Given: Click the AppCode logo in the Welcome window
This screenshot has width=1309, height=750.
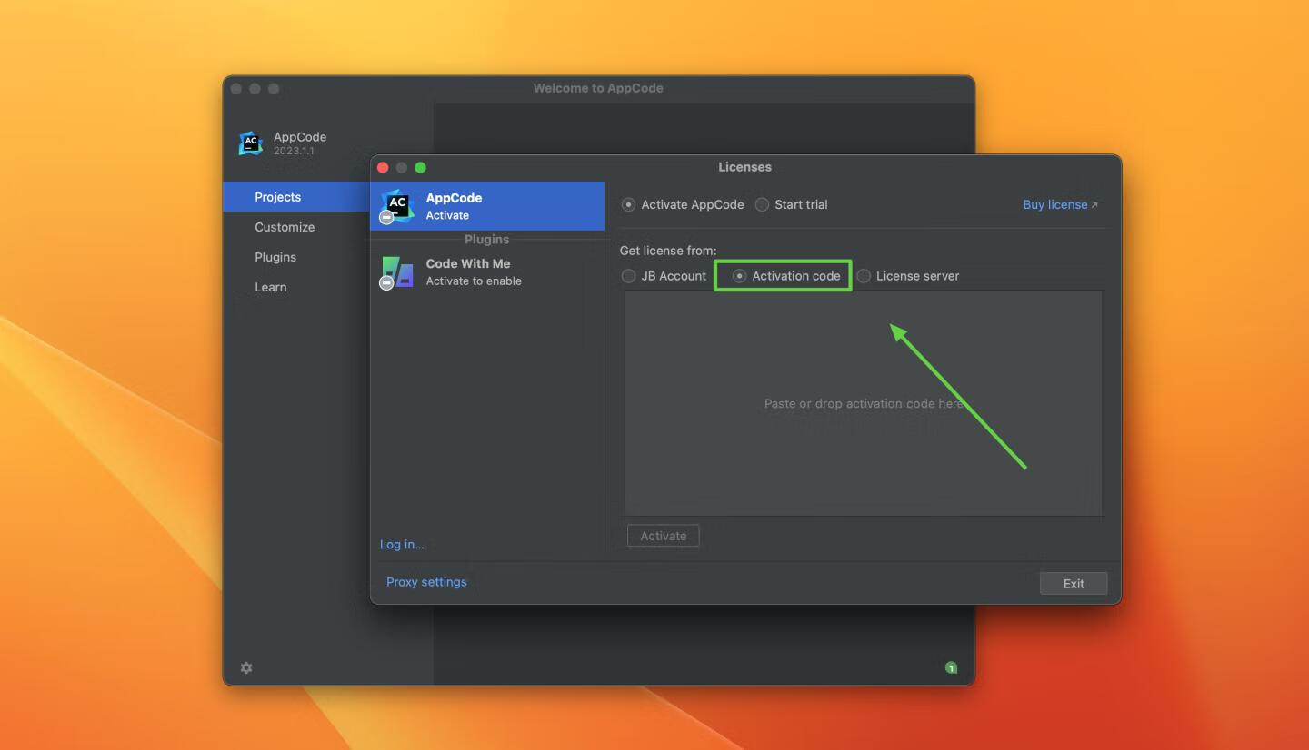Looking at the screenshot, I should (251, 143).
